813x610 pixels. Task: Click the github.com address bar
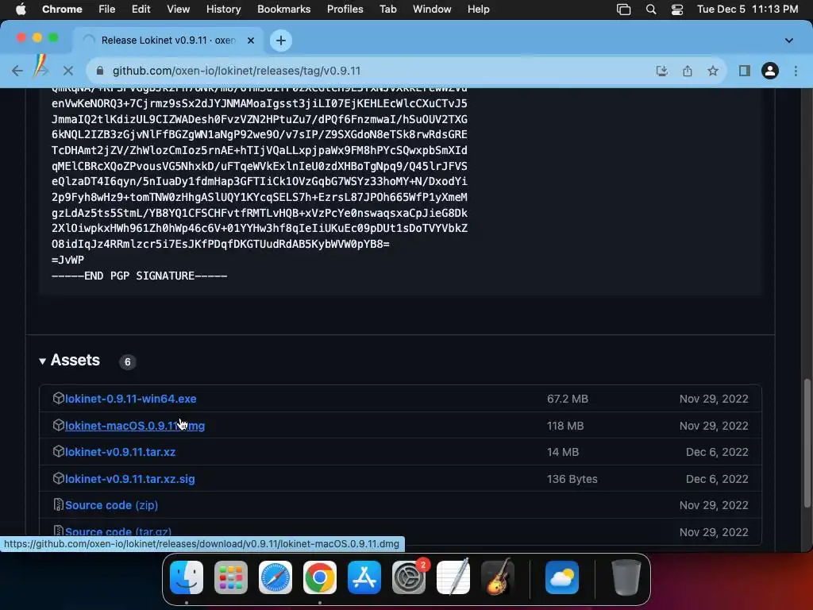tap(237, 71)
